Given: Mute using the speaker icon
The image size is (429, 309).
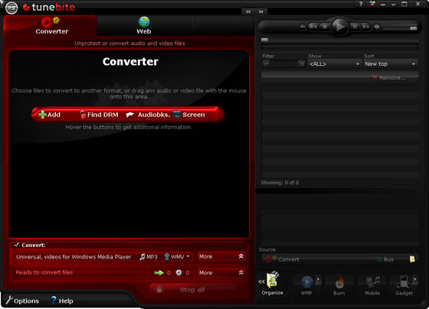Looking at the screenshot, I should pyautogui.click(x=377, y=27).
